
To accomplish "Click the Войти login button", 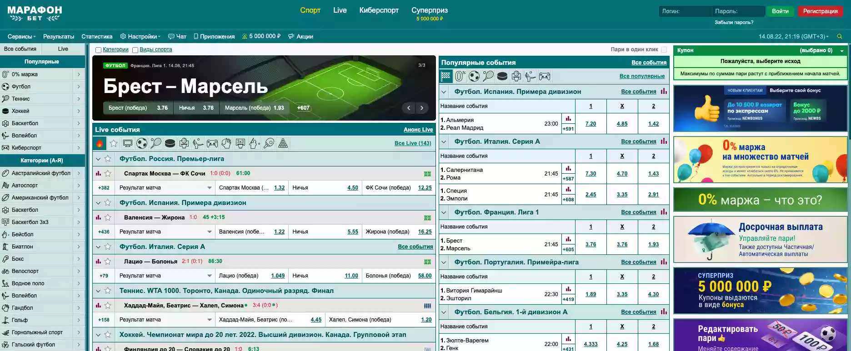I will coord(780,11).
